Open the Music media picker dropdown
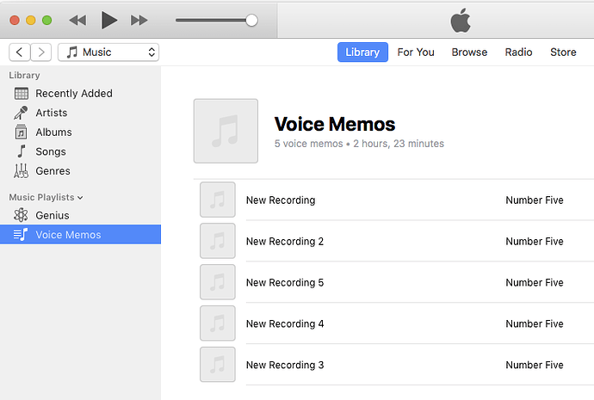This screenshot has width=594, height=400. 108,52
